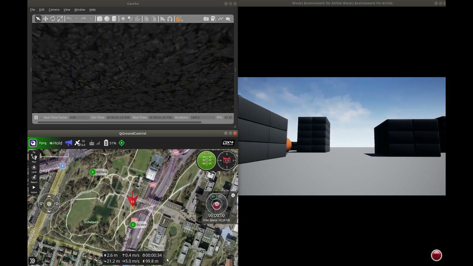Screen dimensions: 473x266
Task: Open the Action button in fly tools
Action: (34, 189)
